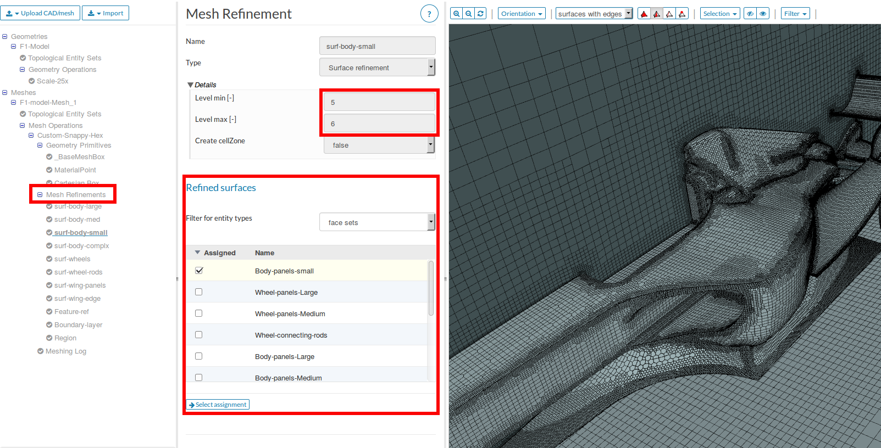Click the help question mark icon
Viewport: 881px width, 448px height.
point(429,14)
